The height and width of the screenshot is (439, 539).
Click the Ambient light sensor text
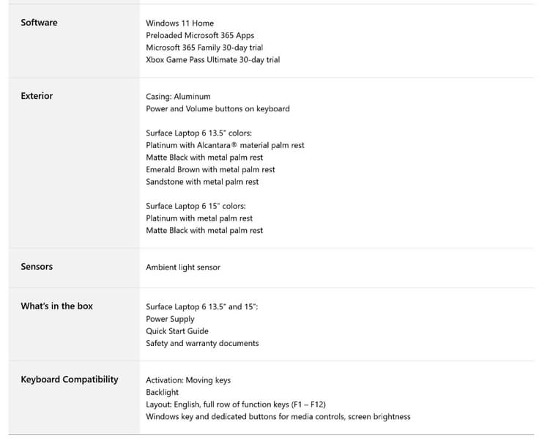[x=182, y=268]
